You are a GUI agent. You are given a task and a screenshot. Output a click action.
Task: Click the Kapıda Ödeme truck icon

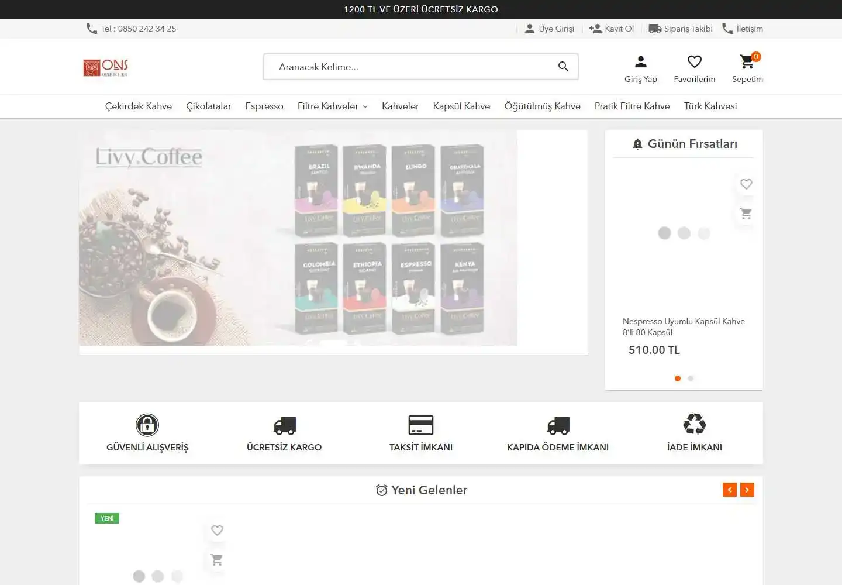(x=558, y=425)
